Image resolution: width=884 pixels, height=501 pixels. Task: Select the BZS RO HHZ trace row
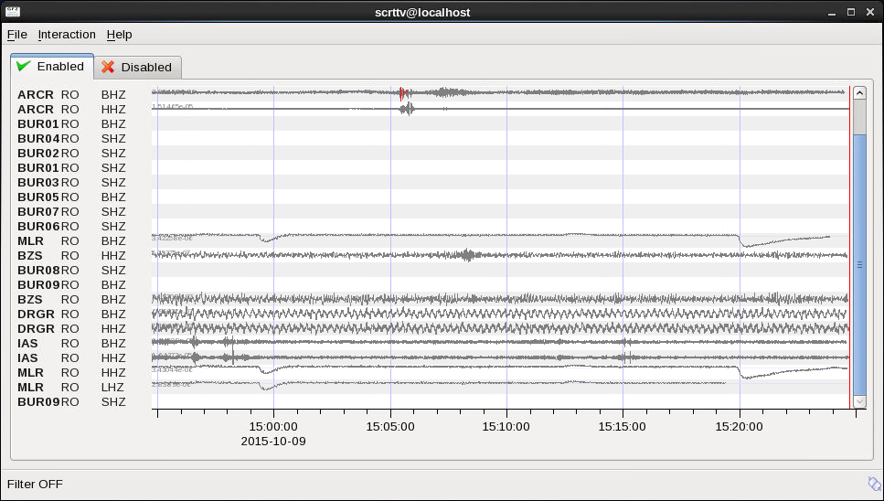coord(433,255)
